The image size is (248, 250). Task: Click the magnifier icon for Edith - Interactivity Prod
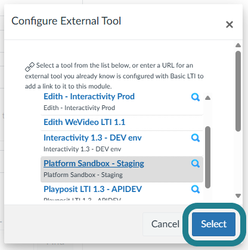[196, 97]
